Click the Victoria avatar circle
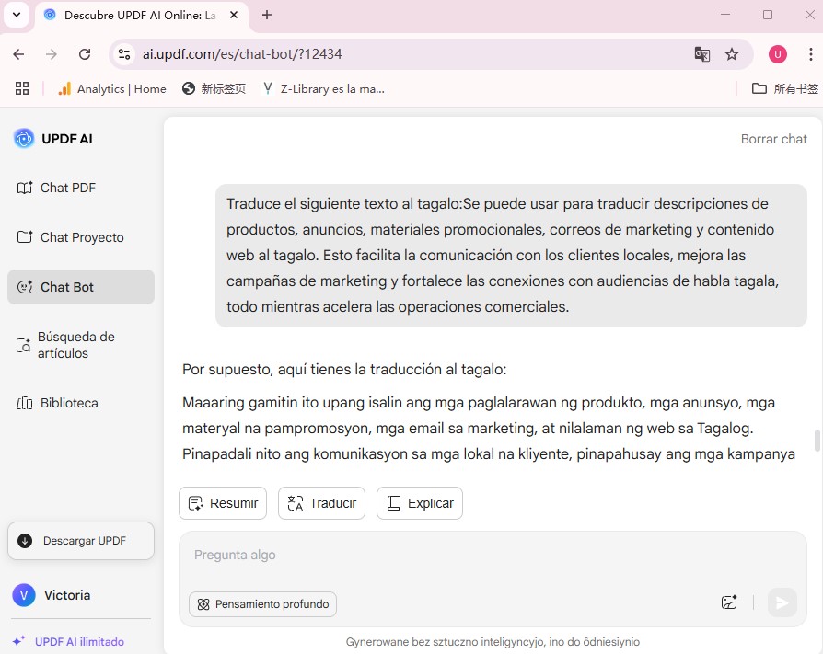 [x=24, y=595]
